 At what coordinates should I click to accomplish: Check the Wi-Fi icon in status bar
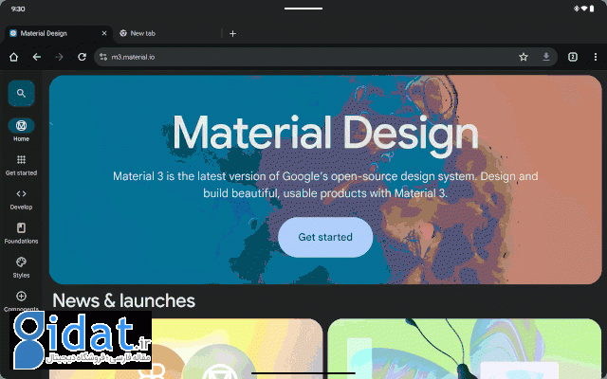pyautogui.click(x=584, y=9)
